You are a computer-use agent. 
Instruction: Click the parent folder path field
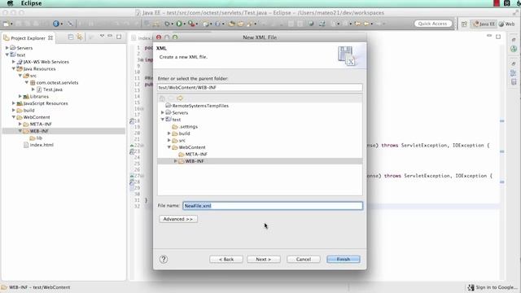tap(260, 87)
